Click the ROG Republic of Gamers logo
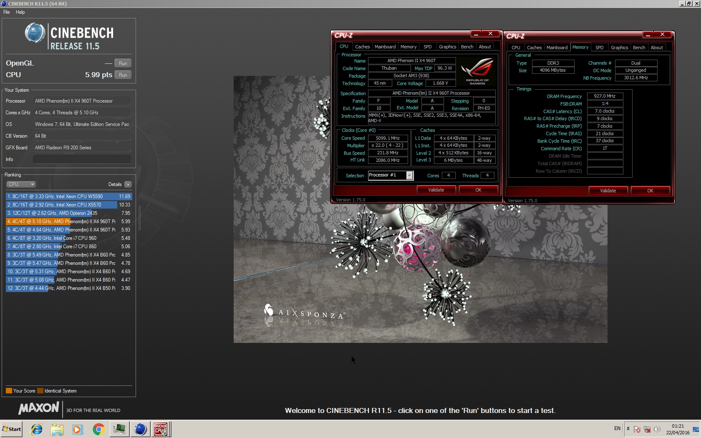701x438 pixels. [477, 71]
